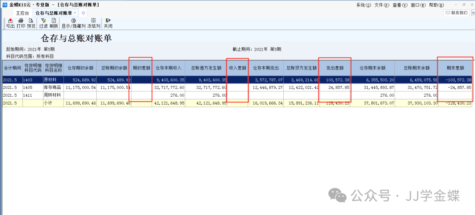
Task: Refresh report with 刷新 icon
Action: [x=54, y=23]
